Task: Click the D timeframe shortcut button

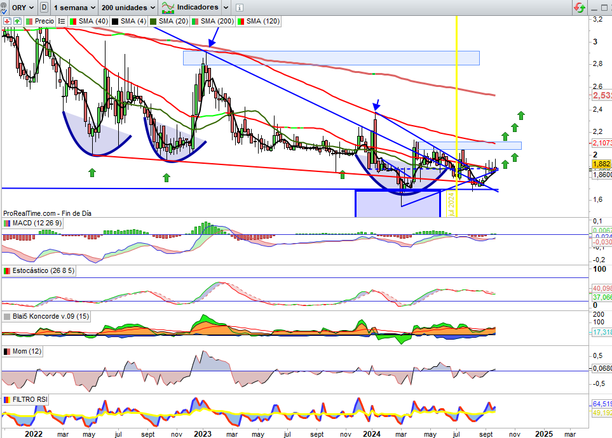Action: click(x=44, y=8)
